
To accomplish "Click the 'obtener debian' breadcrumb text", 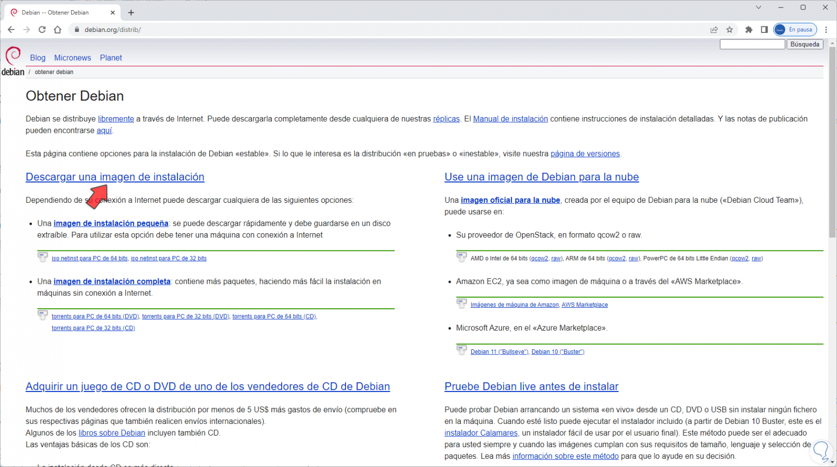I will click(54, 72).
